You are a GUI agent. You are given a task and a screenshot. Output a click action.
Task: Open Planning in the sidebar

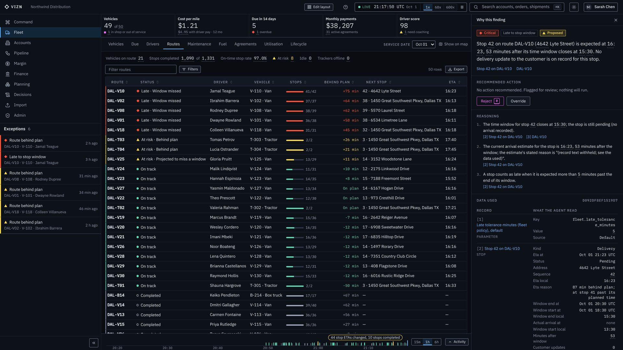coord(50,84)
